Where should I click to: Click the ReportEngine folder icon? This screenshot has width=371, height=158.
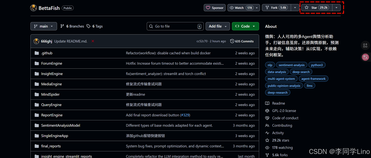[x=37, y=115]
